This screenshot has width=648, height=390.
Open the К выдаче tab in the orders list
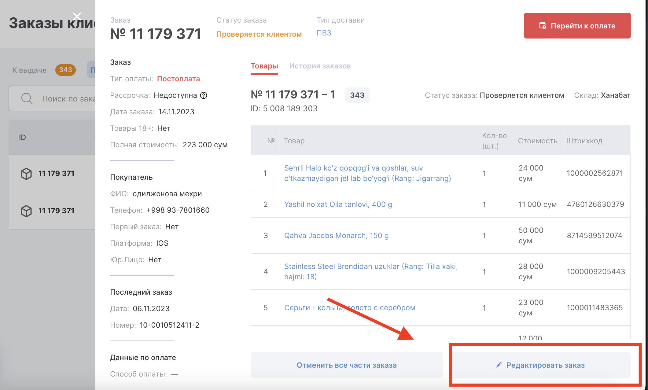(x=30, y=70)
